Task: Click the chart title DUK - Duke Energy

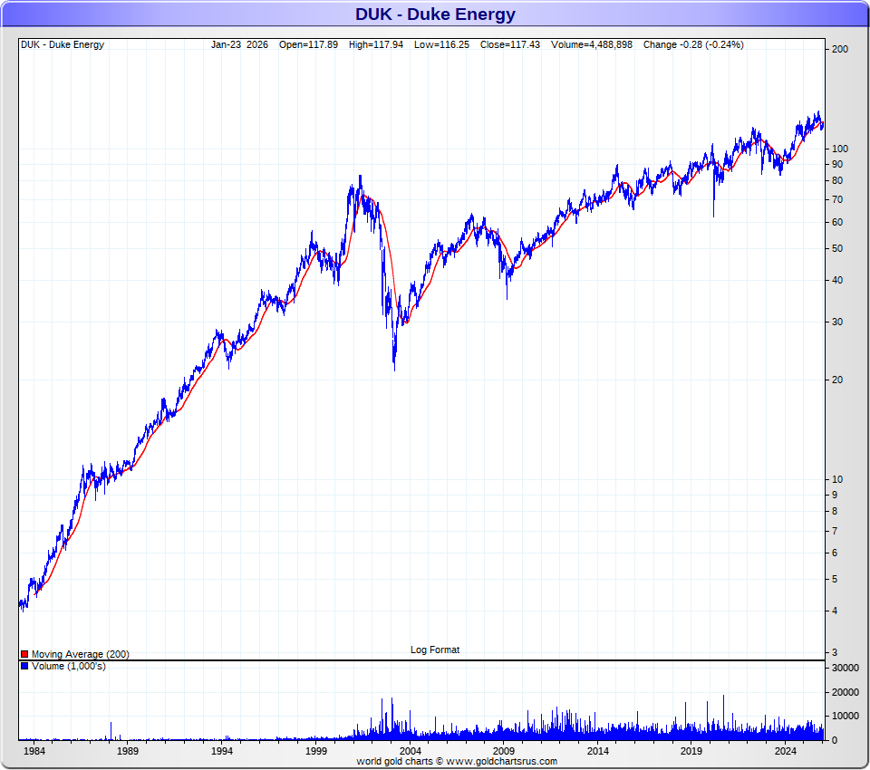Action: click(x=435, y=14)
